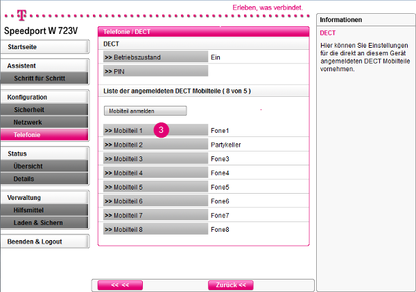The height and width of the screenshot is (292, 416).
Task: Open Mobilteil 3 settings
Action: point(155,158)
